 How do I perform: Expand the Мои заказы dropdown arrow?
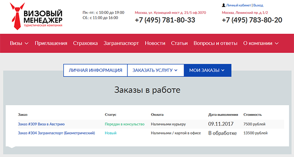point(223,70)
